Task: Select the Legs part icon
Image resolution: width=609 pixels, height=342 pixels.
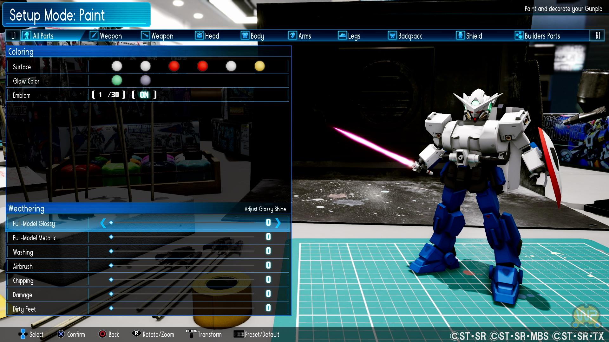Action: 342,35
